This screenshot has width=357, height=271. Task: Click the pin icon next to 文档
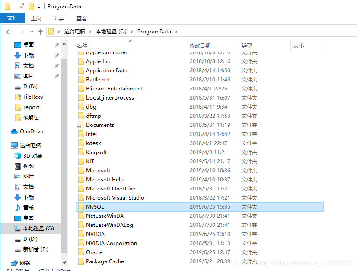57,66
